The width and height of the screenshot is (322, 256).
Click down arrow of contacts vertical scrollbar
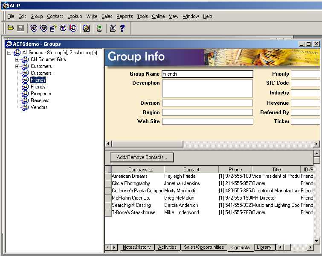316,241
